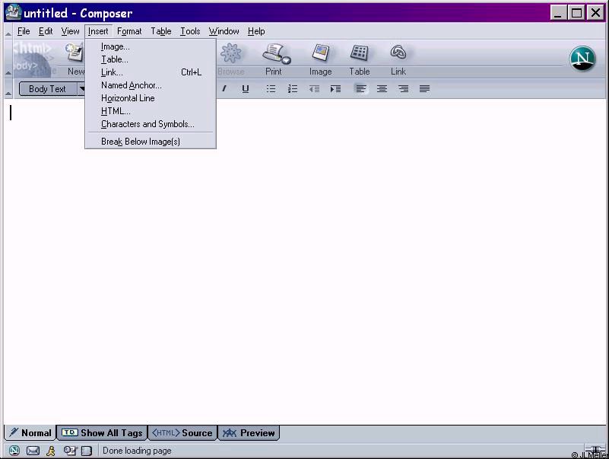
Task: Open the Table menu
Action: pos(160,31)
